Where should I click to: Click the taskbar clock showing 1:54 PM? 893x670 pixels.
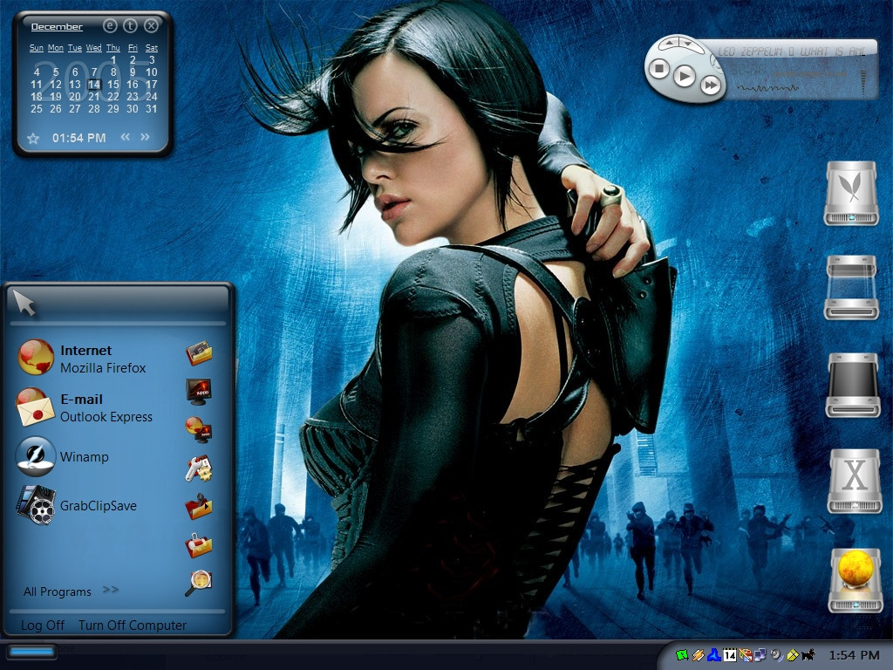coord(854,655)
